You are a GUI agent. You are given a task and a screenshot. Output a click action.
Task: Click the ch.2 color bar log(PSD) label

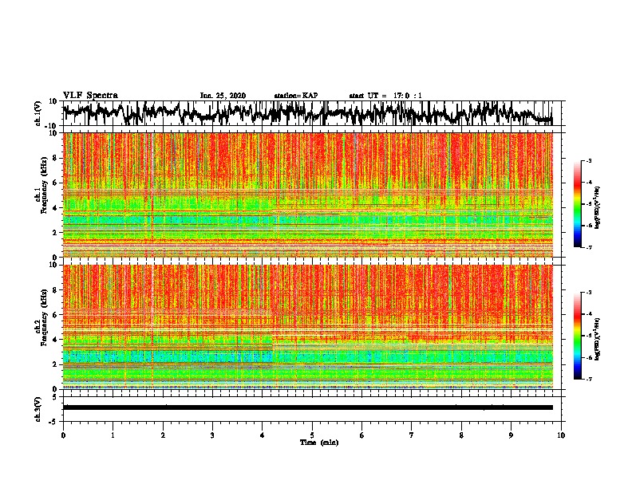[x=598, y=340]
